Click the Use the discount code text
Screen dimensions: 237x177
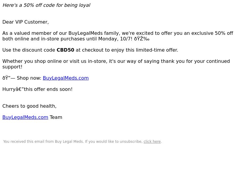click(29, 50)
